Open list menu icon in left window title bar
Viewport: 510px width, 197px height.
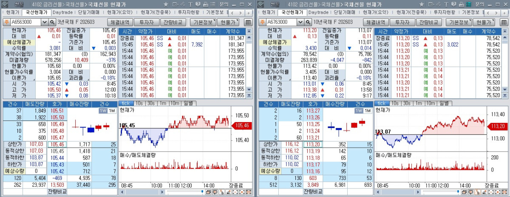[x=213, y=4]
